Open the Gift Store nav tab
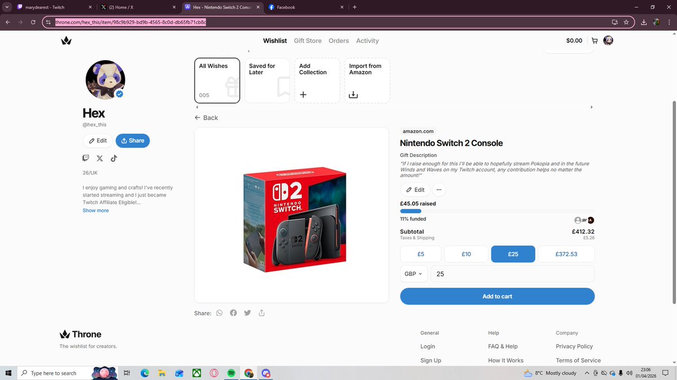The width and height of the screenshot is (677, 380). click(x=307, y=41)
